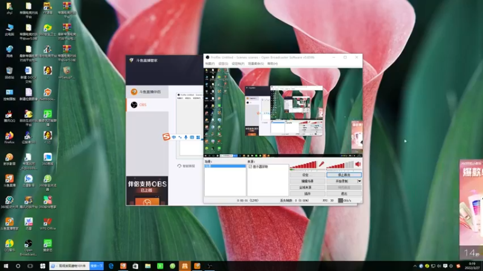Click the 全域来源 button
Viewport: 483px width, 271px height.
(307, 187)
